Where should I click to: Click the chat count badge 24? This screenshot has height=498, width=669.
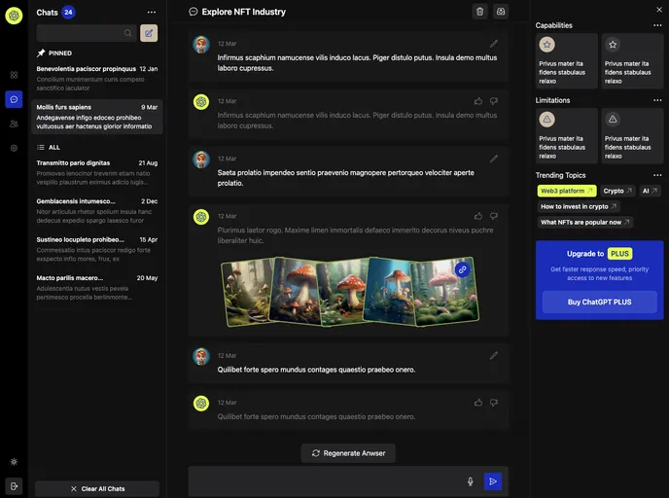(68, 13)
